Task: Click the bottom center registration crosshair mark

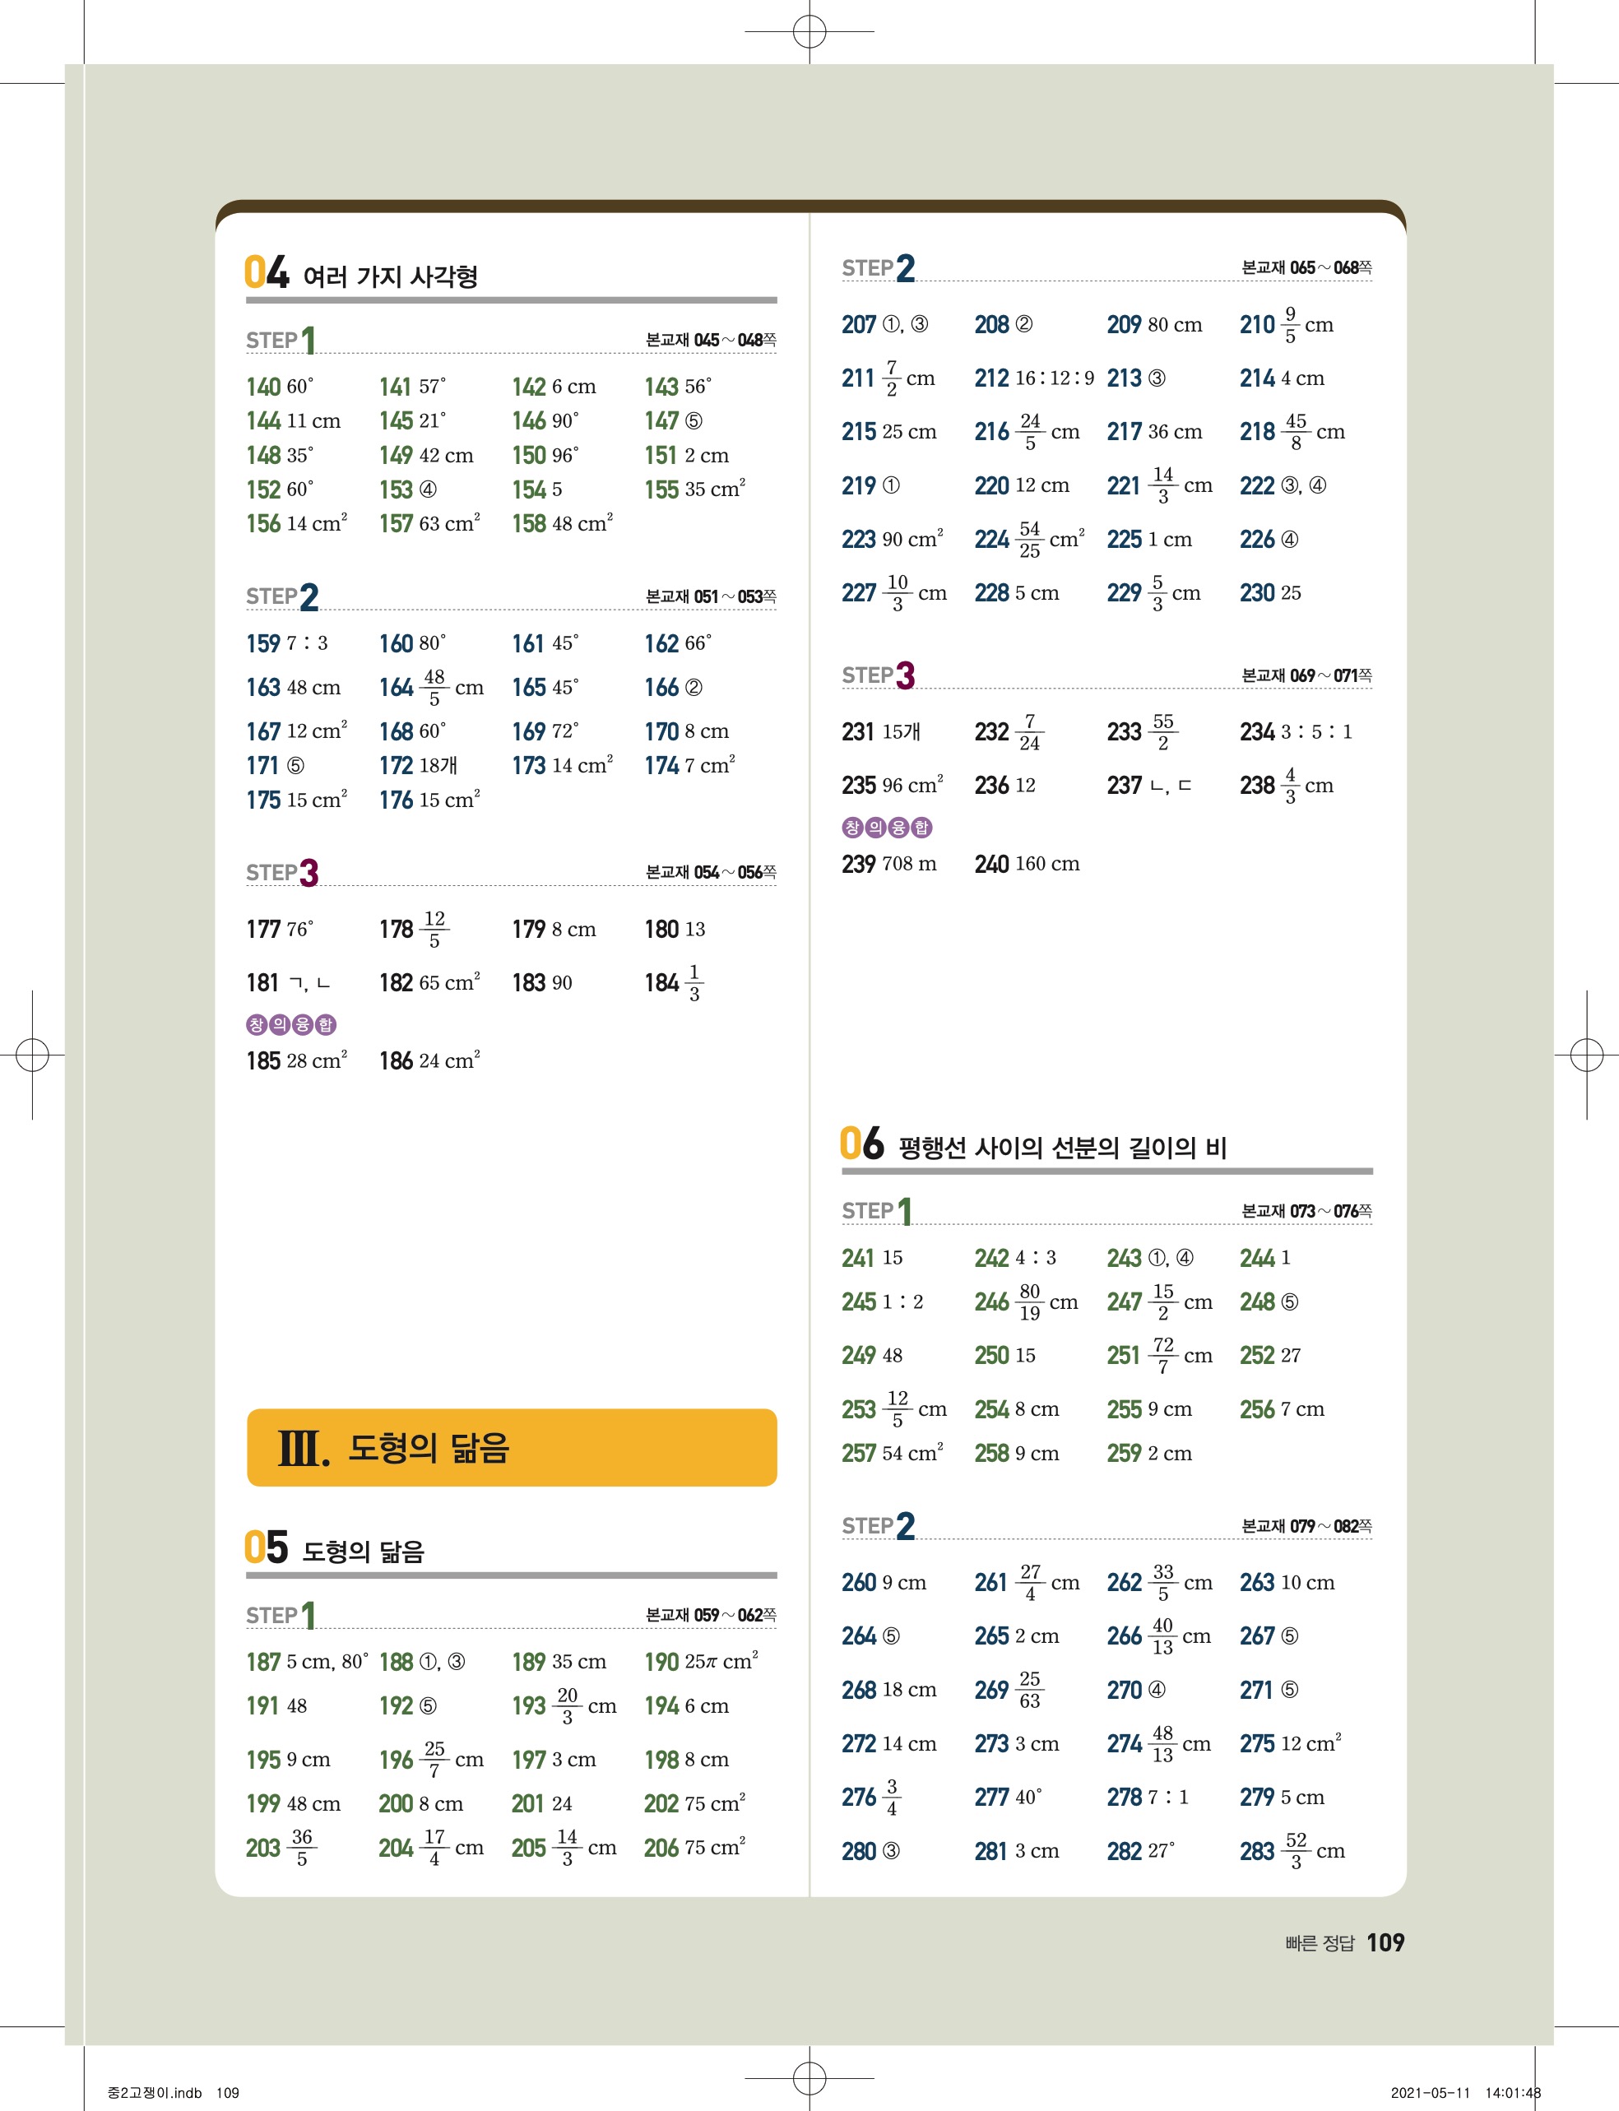Action: pyautogui.click(x=809, y=2078)
